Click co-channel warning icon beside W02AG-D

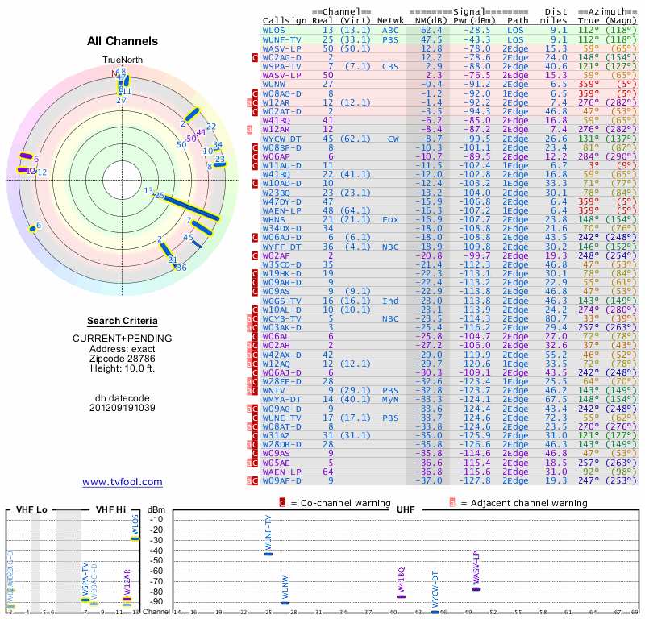click(x=255, y=57)
